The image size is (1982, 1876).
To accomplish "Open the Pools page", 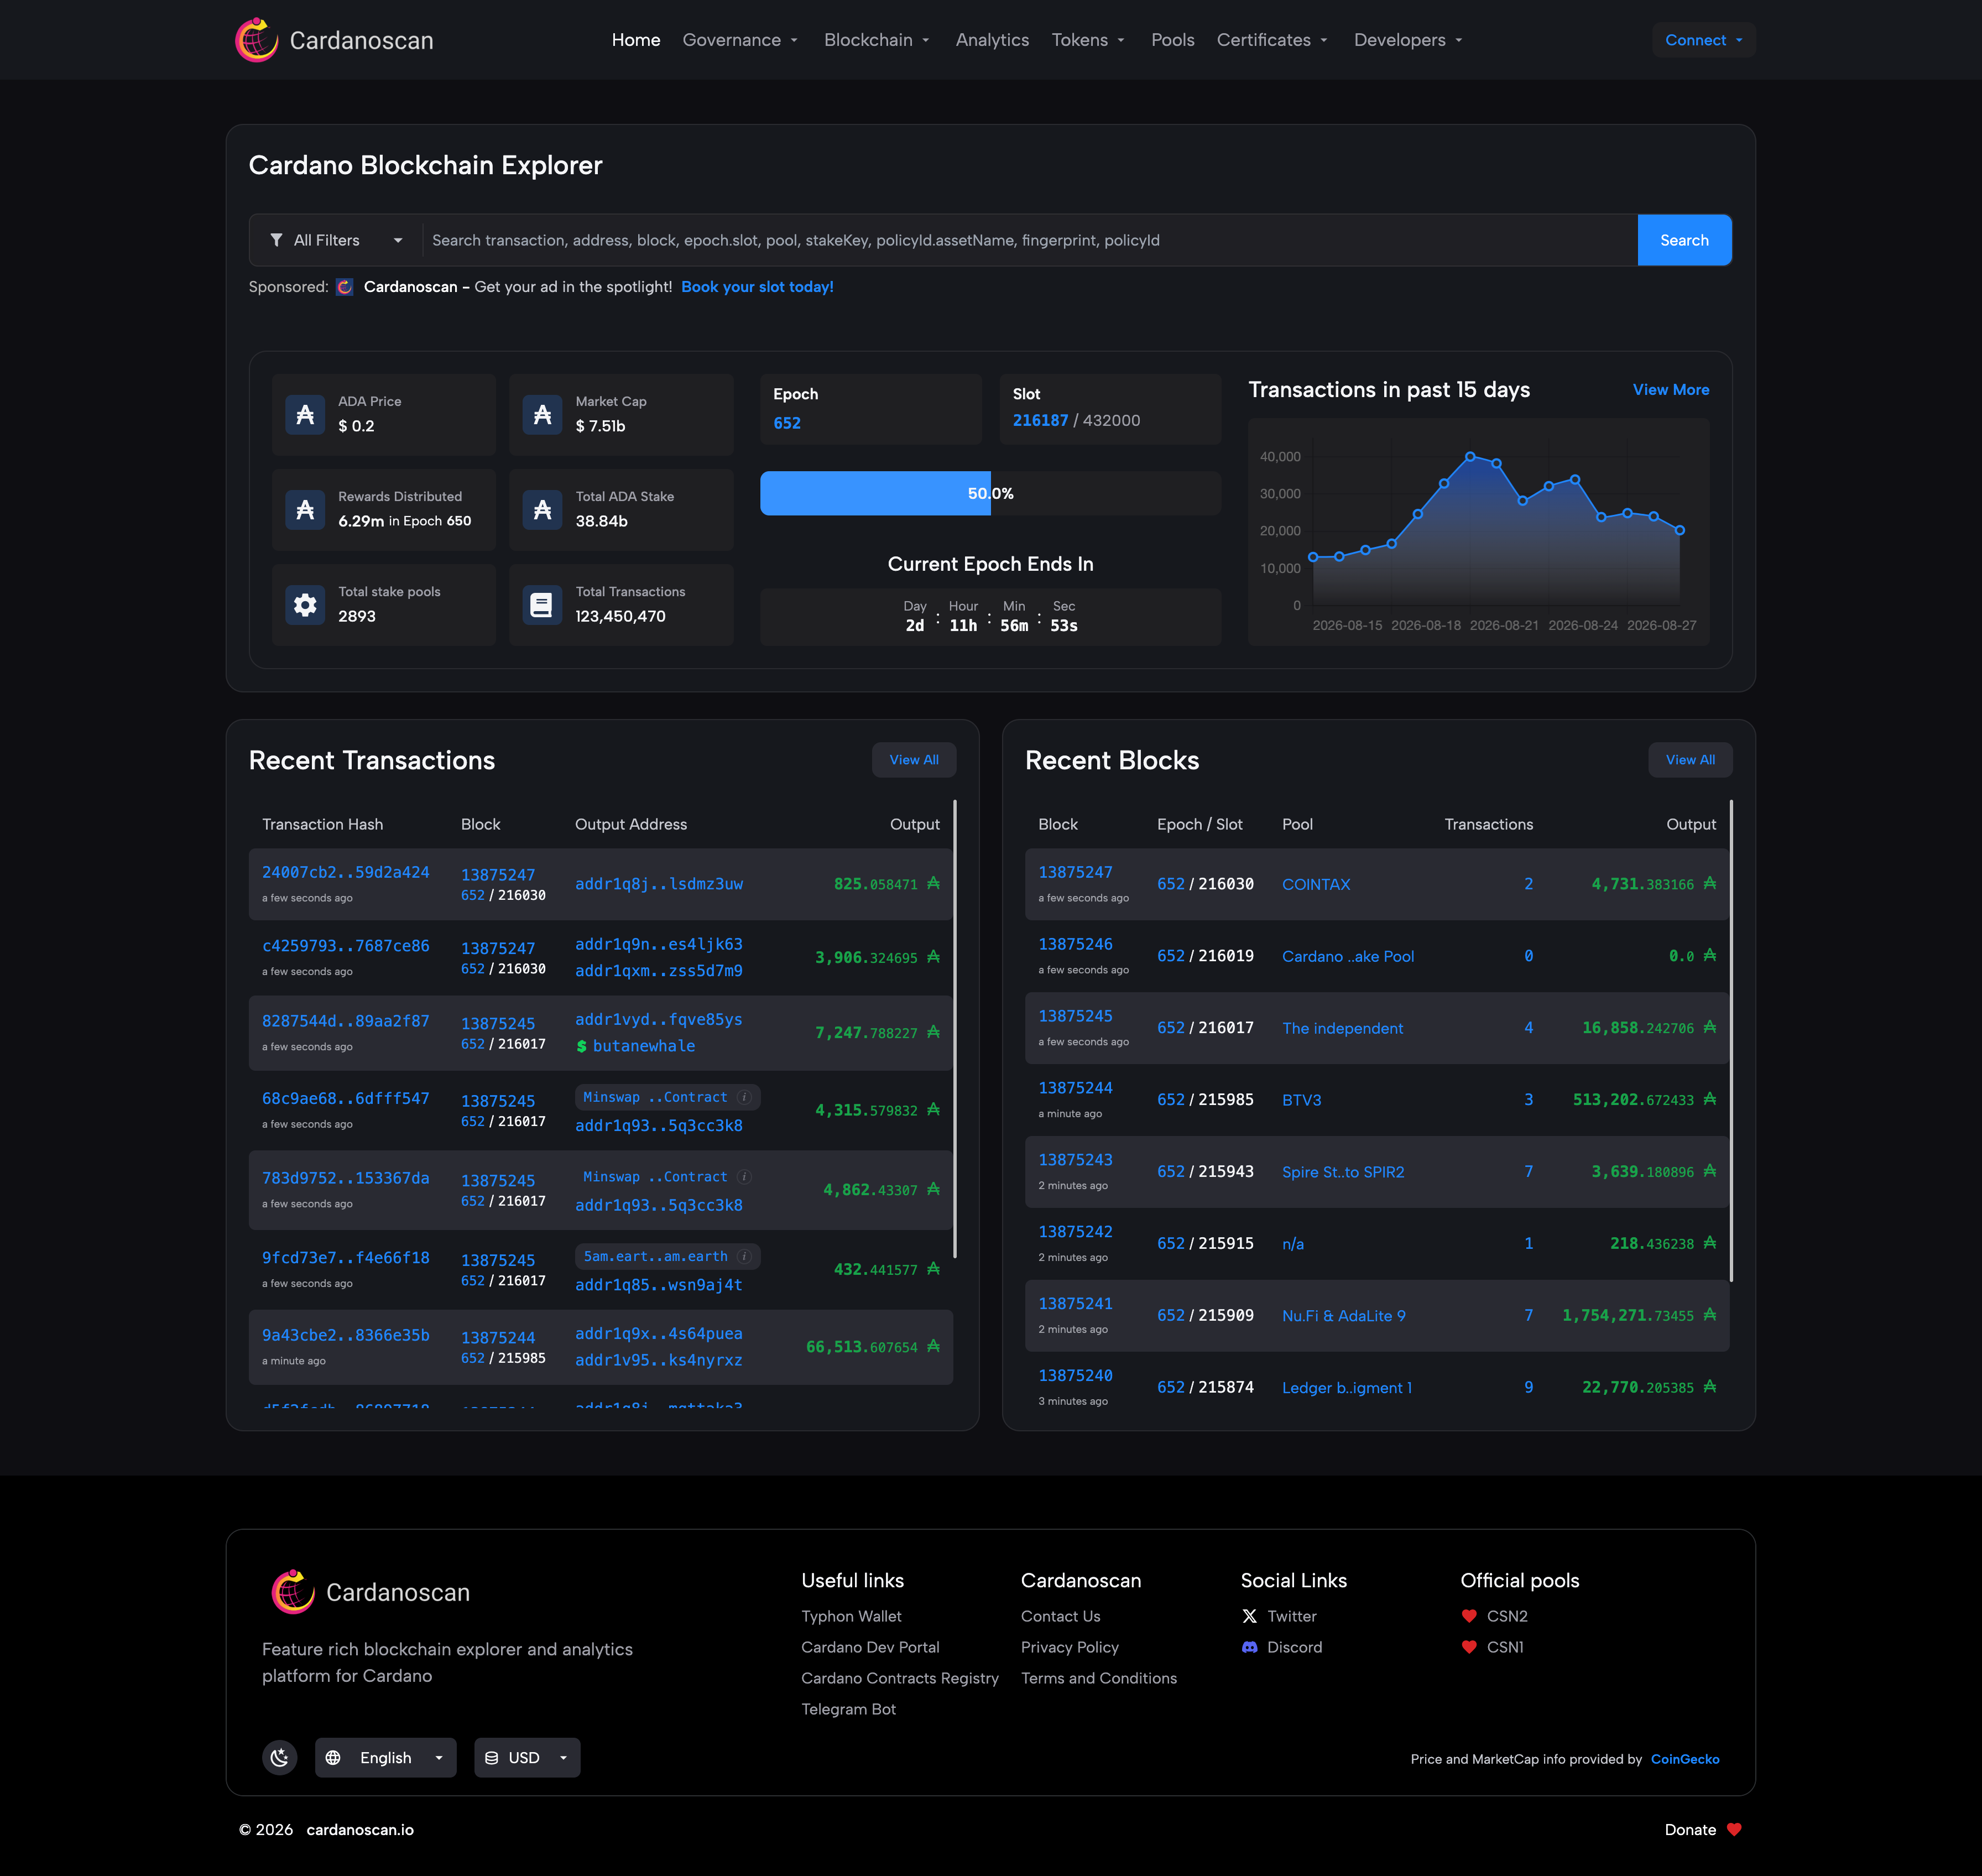I will pyautogui.click(x=1173, y=40).
